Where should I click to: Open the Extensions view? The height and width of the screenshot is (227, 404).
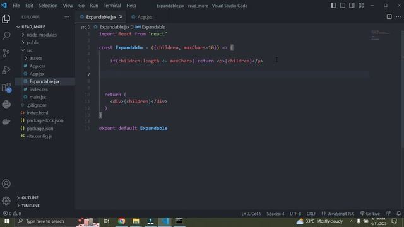tap(6, 88)
